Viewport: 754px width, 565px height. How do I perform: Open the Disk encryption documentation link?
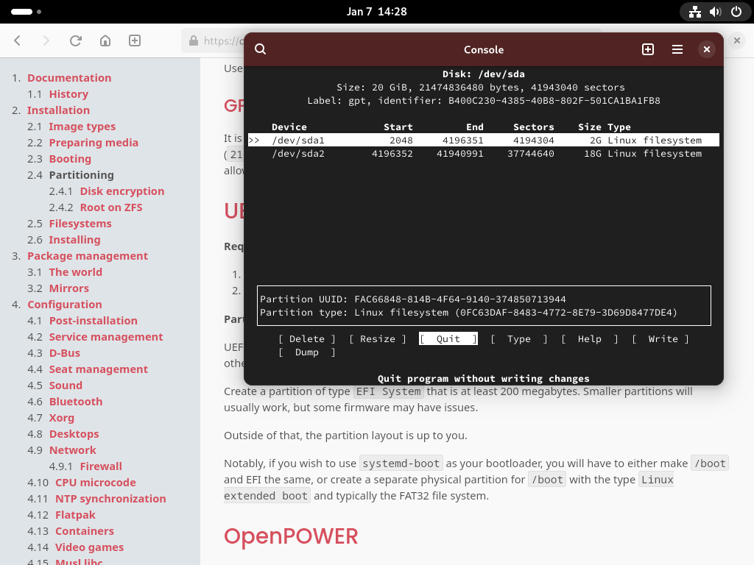(x=122, y=191)
